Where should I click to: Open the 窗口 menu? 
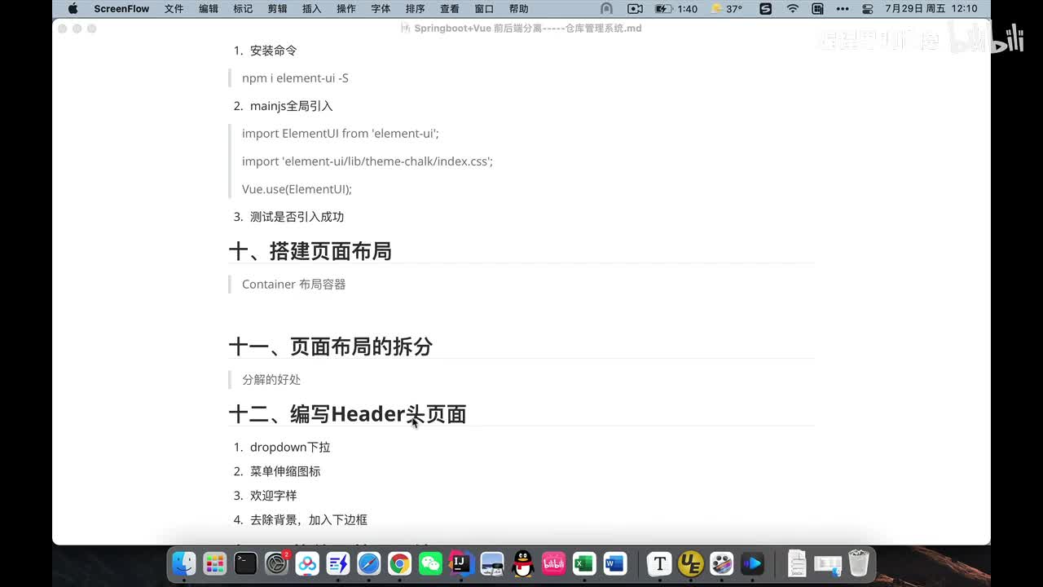click(x=484, y=9)
